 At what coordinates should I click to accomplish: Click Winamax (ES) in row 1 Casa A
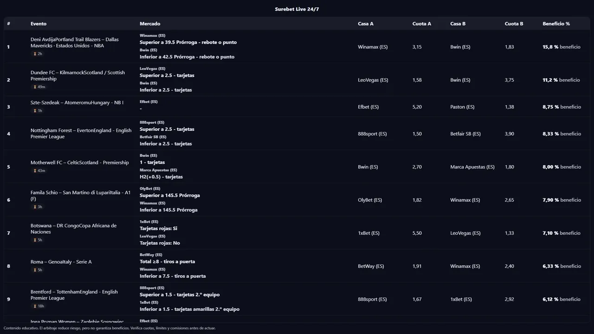coord(373,47)
